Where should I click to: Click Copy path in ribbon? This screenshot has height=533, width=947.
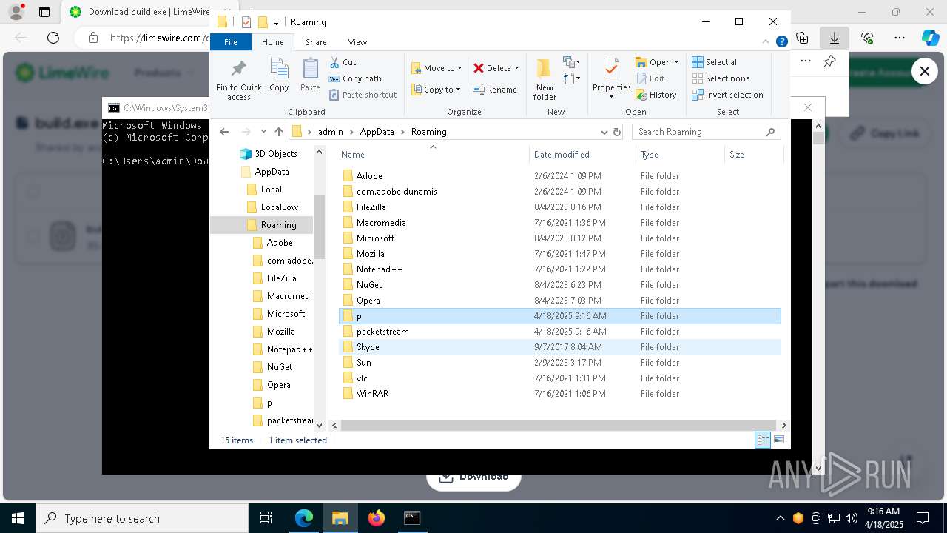pyautogui.click(x=355, y=78)
